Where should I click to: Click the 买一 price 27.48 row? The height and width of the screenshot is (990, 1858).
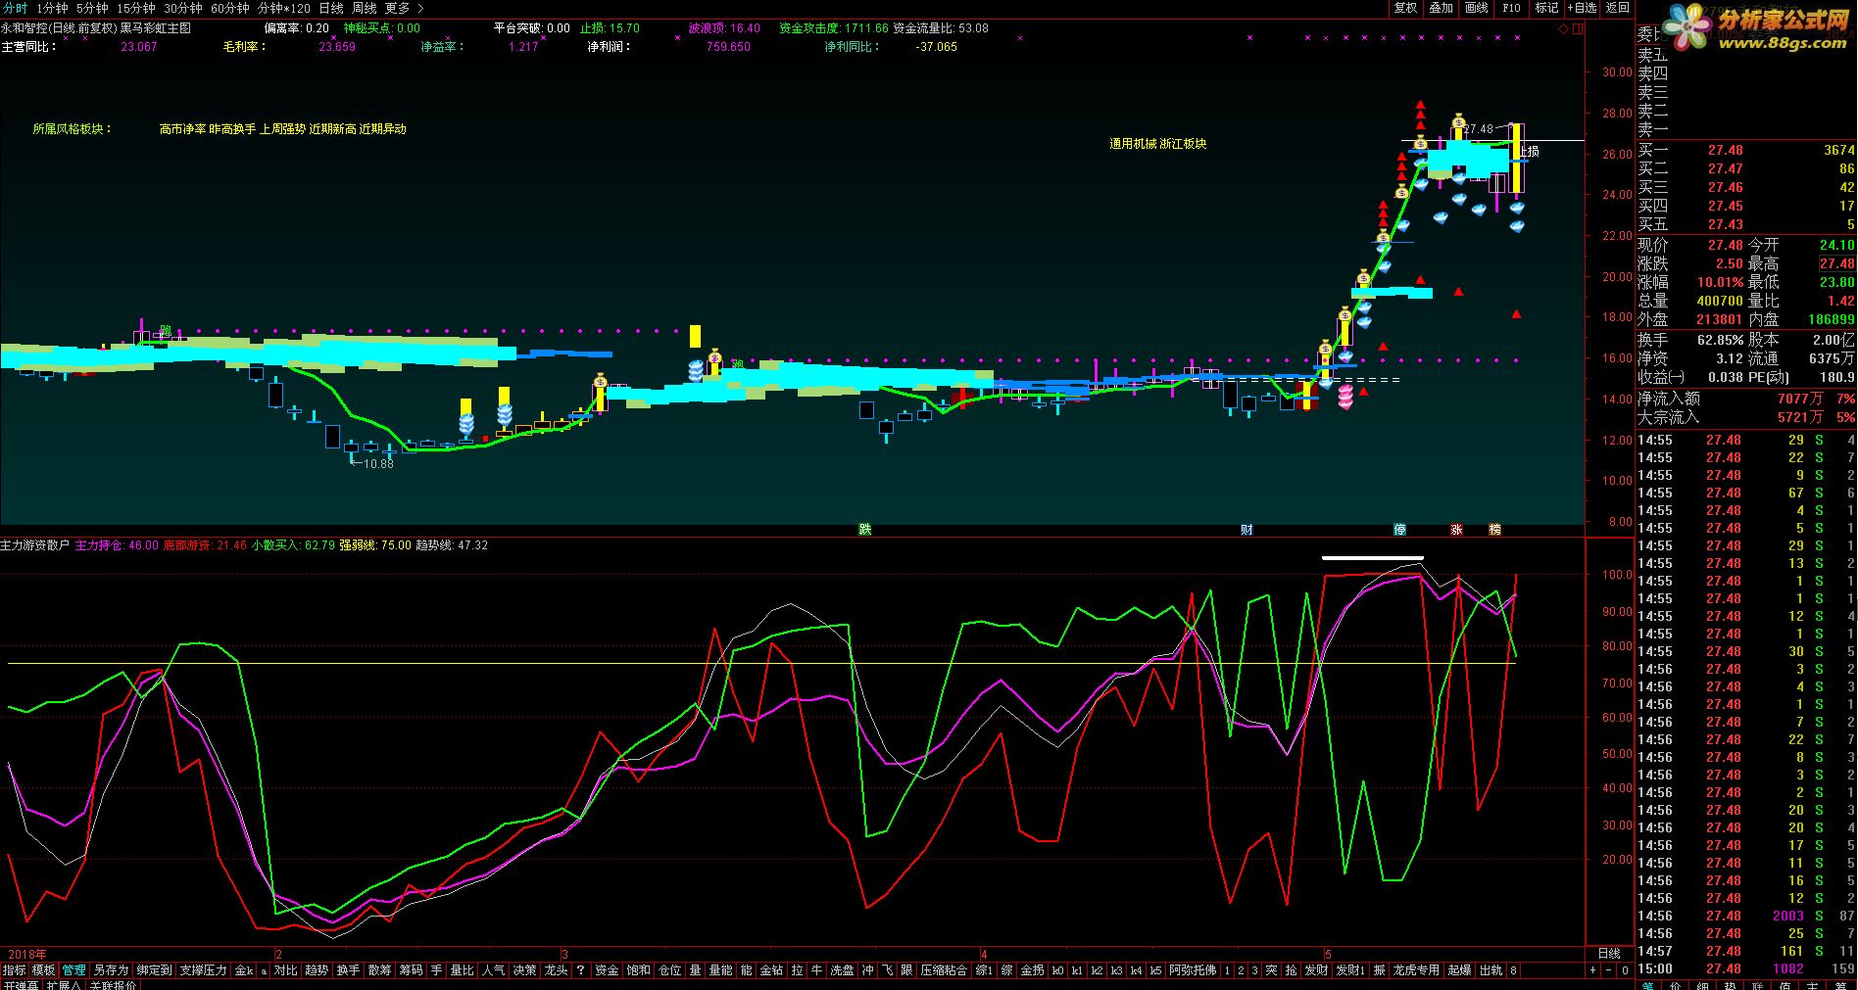1746,150
